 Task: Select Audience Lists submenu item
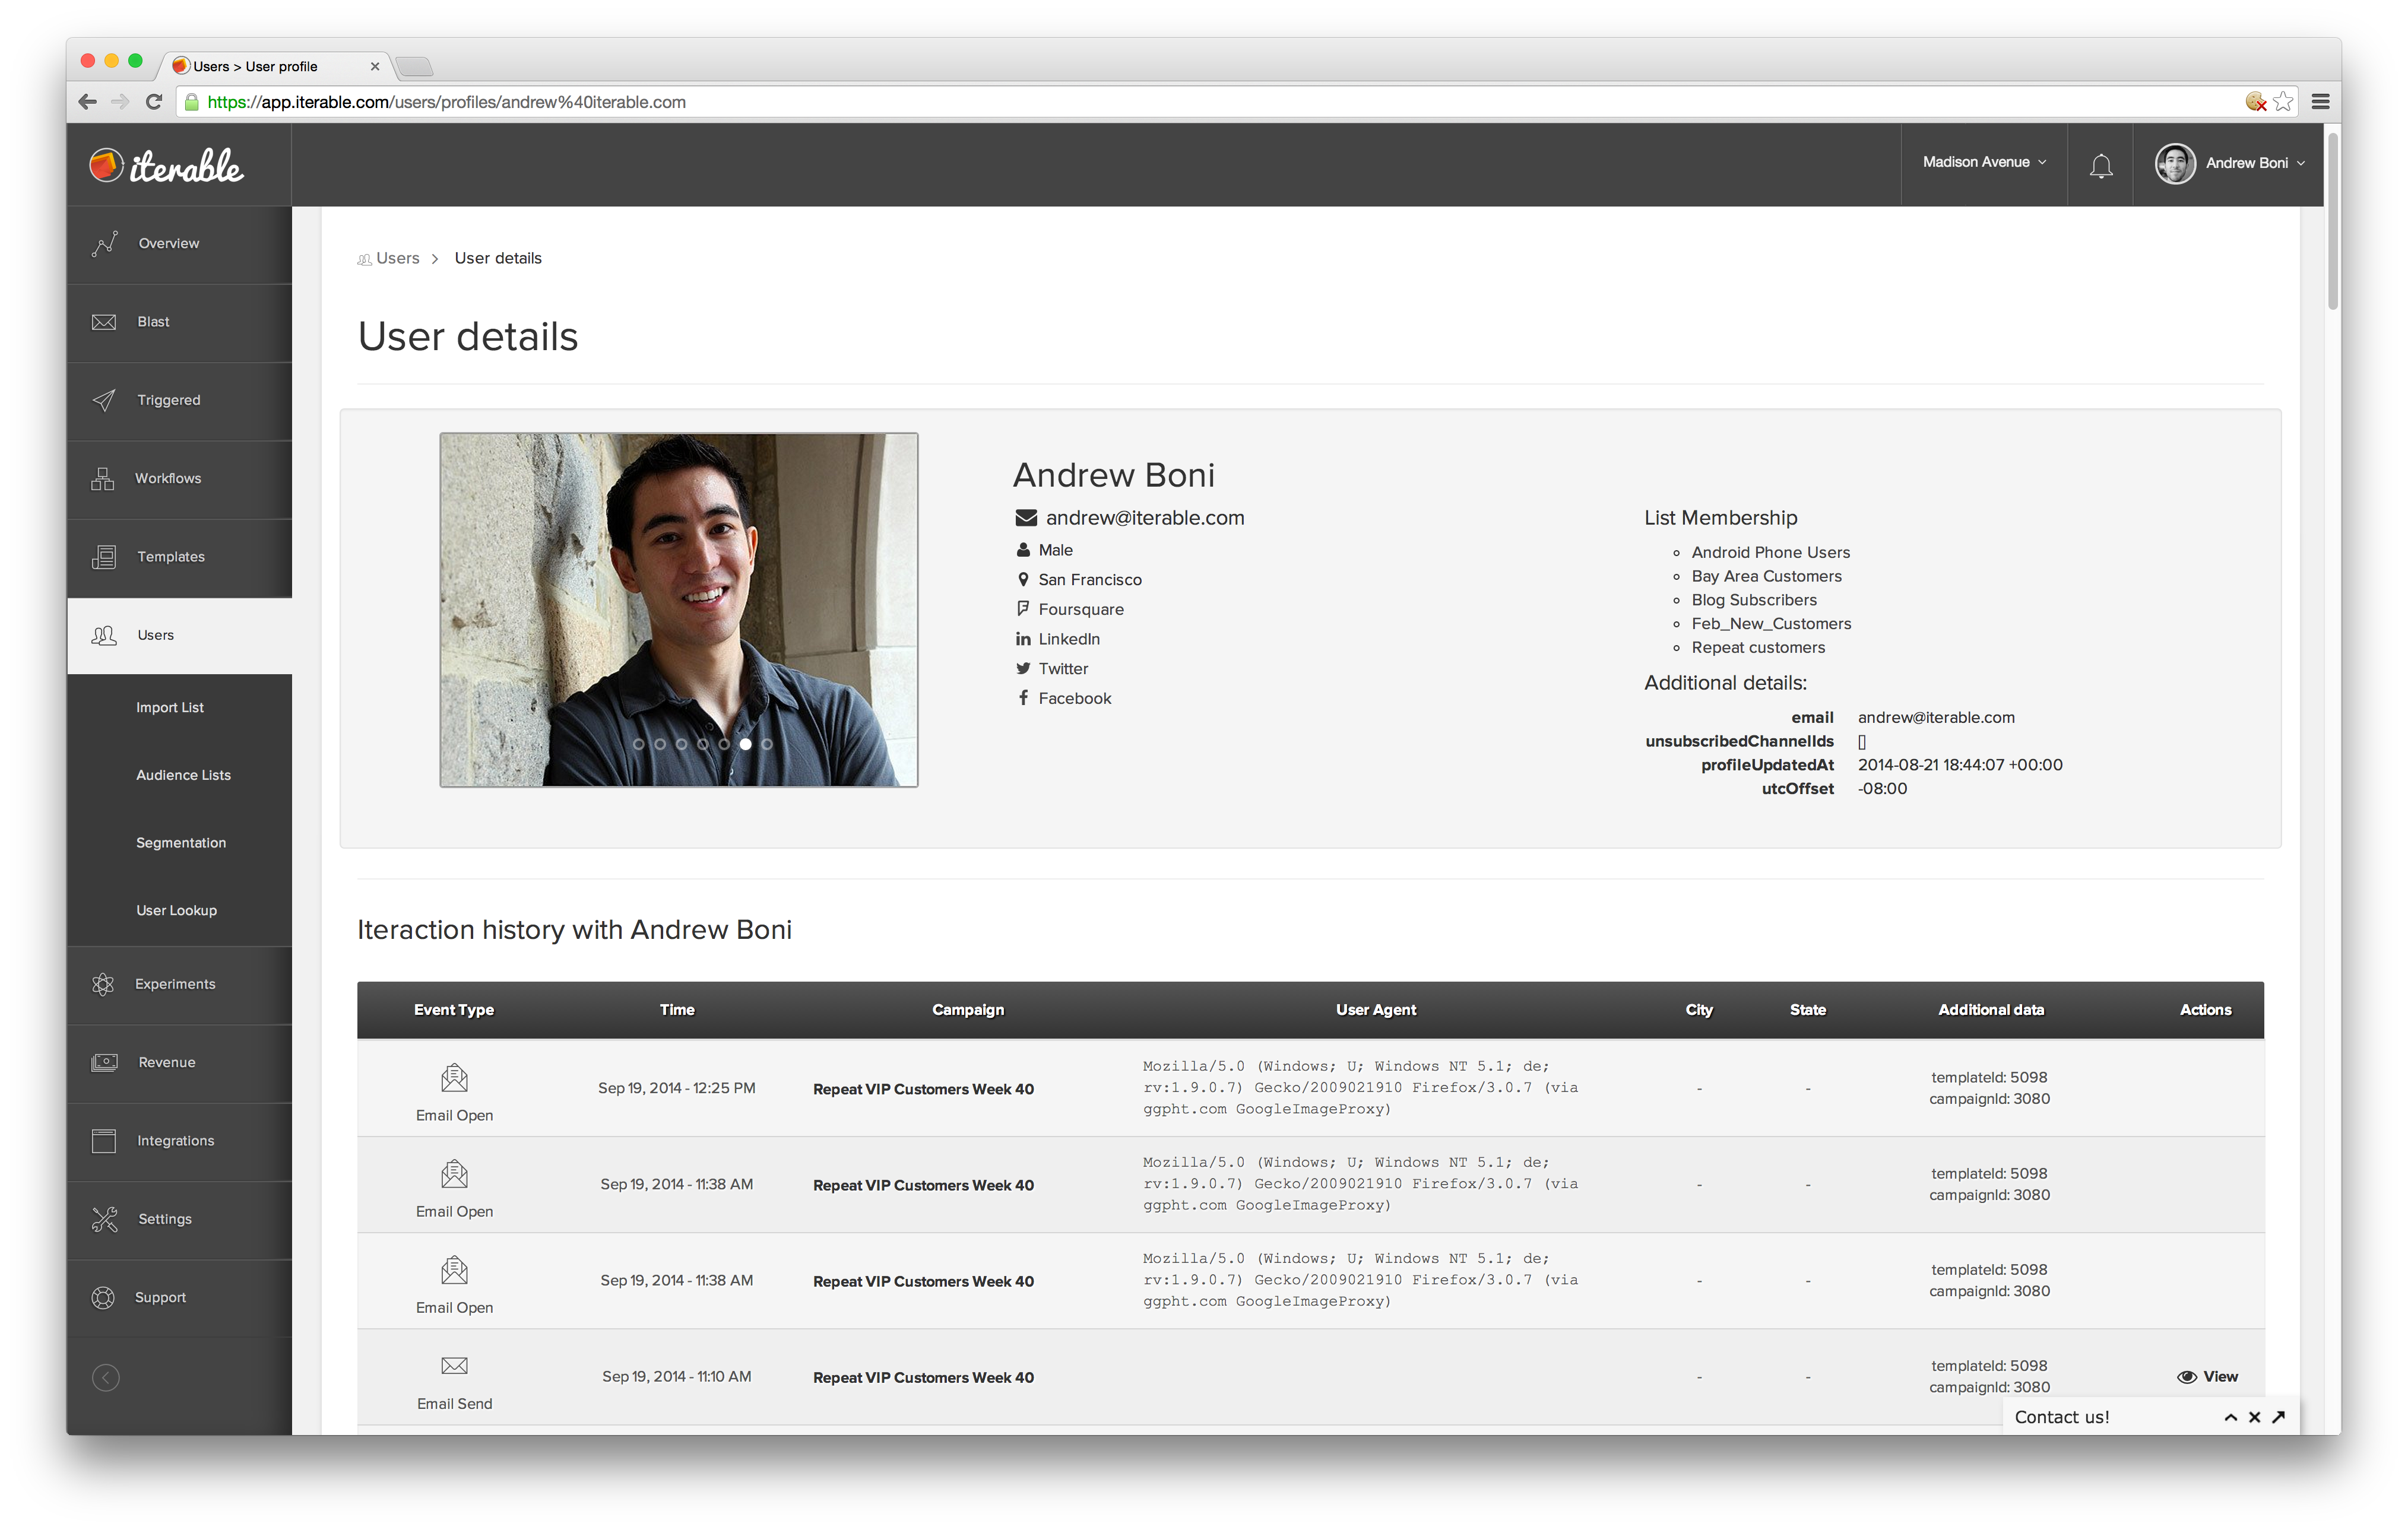click(x=183, y=776)
